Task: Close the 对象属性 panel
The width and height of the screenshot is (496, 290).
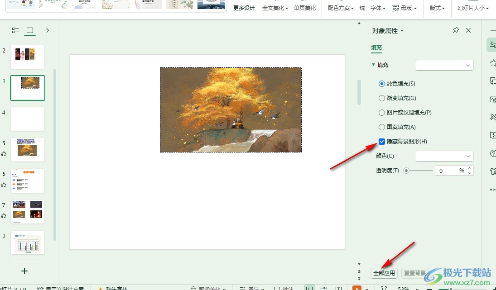Action: 468,30
